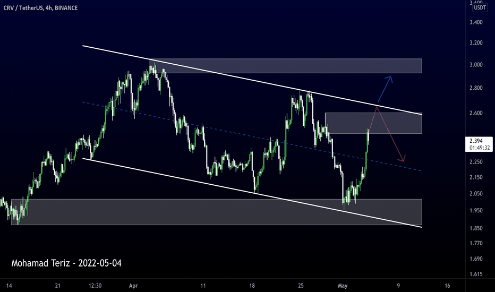
Task: Click the 14 date on time axis
Action: [x=9, y=286]
